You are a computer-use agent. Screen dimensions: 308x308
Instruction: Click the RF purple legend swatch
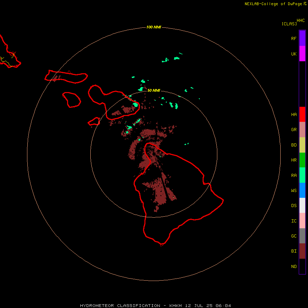tap(302, 38)
